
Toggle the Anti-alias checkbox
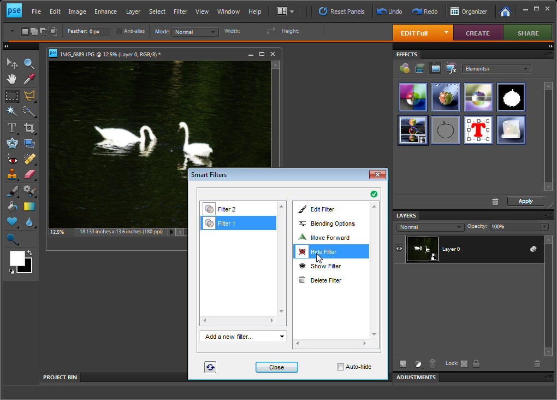[118, 31]
